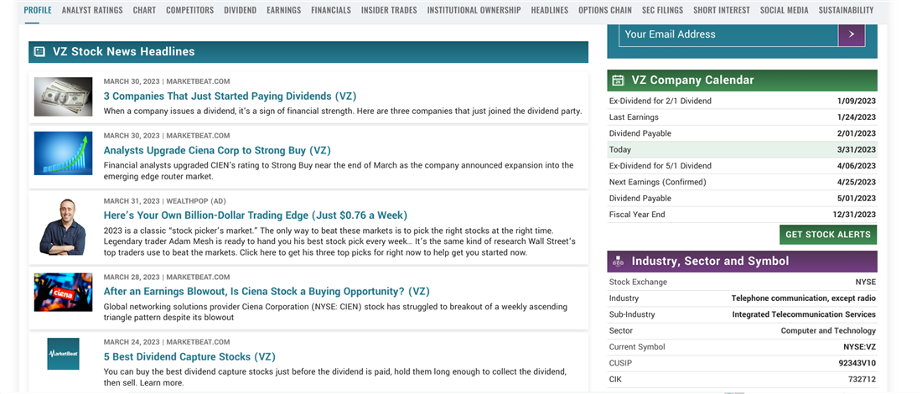Click the Adam Mesh ad photo
Viewport: 922px width, 394px height.
coord(63,226)
